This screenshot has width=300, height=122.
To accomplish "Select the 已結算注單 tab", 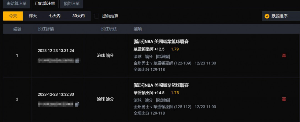I will (45, 4).
